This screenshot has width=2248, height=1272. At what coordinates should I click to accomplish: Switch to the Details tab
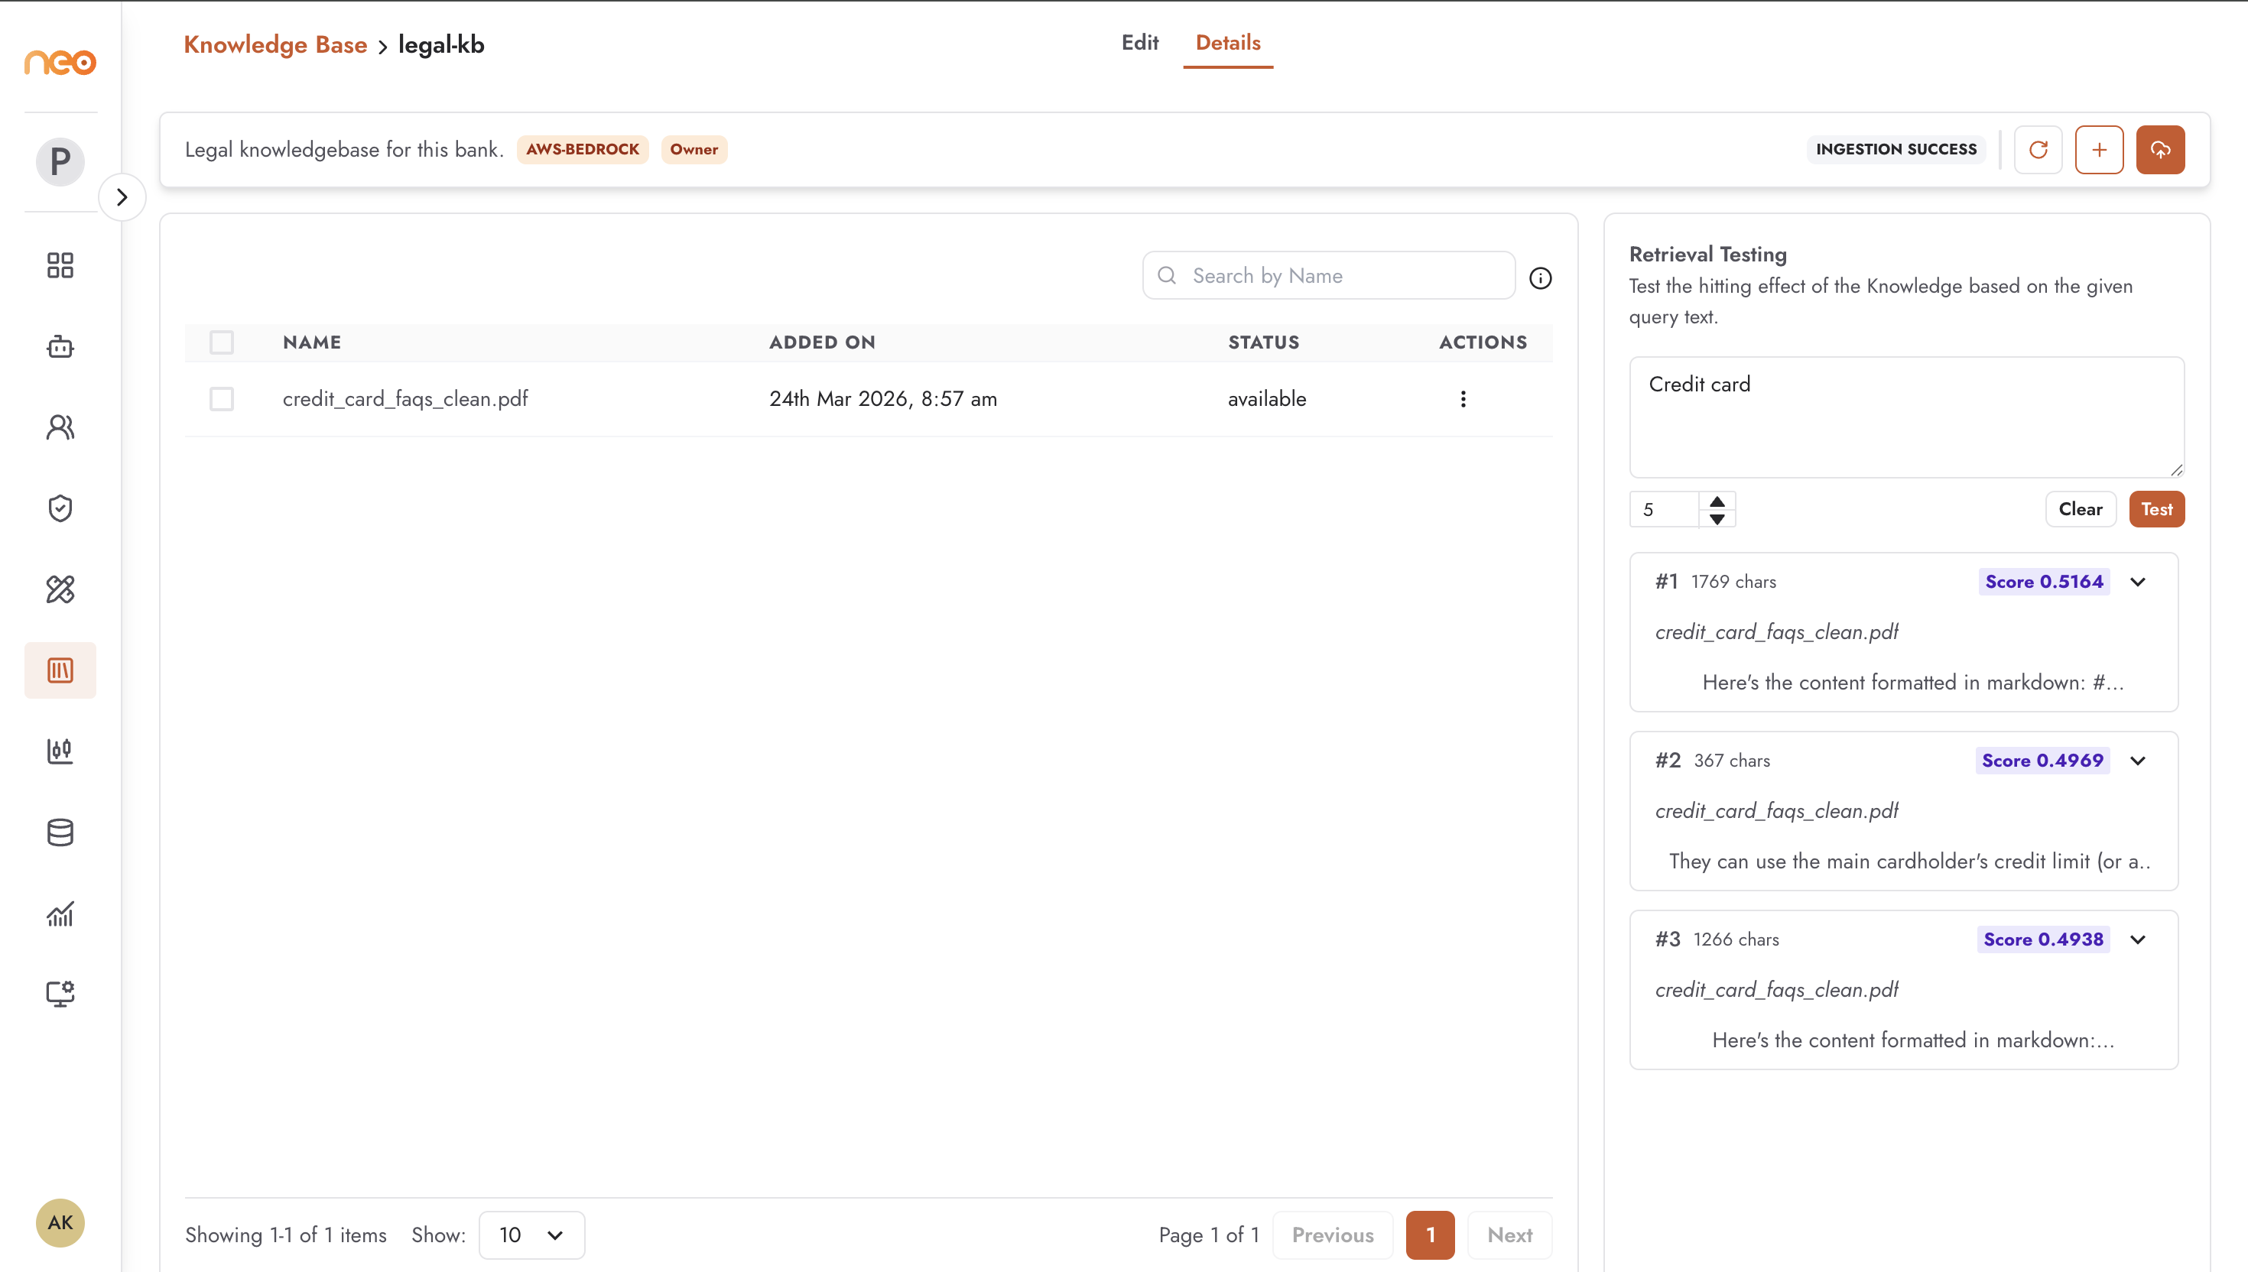(x=1229, y=43)
